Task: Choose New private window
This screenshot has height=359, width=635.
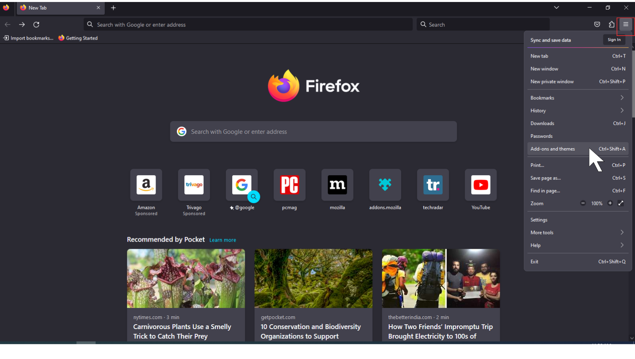Action: click(x=578, y=81)
